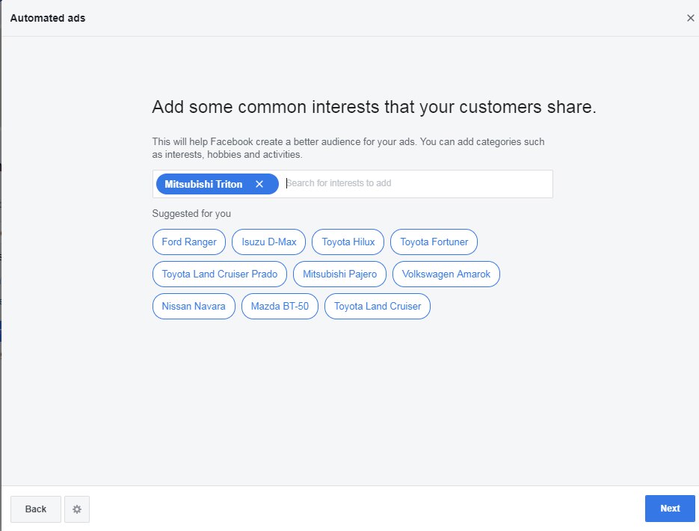Open the settings gear options
Screen dimensions: 699x531
77,509
